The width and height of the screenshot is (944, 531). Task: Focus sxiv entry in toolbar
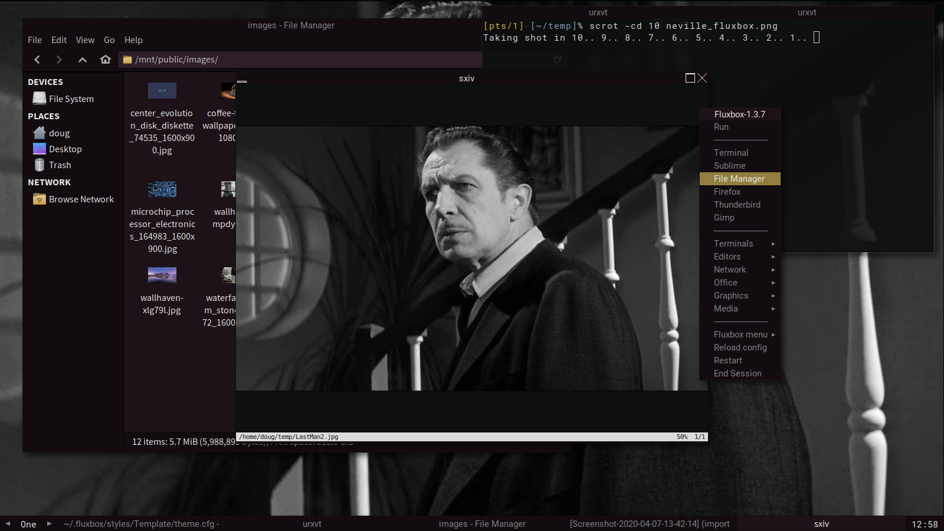click(x=821, y=524)
